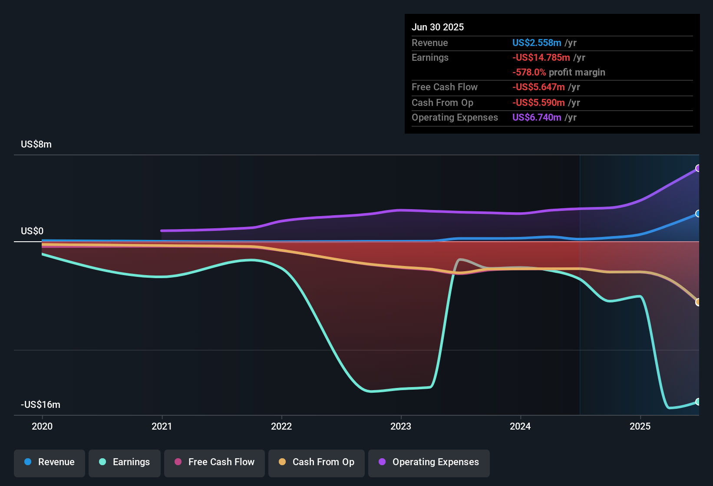The height and width of the screenshot is (486, 713).
Task: Click the -US$14.785m earnings value
Action: coord(541,58)
